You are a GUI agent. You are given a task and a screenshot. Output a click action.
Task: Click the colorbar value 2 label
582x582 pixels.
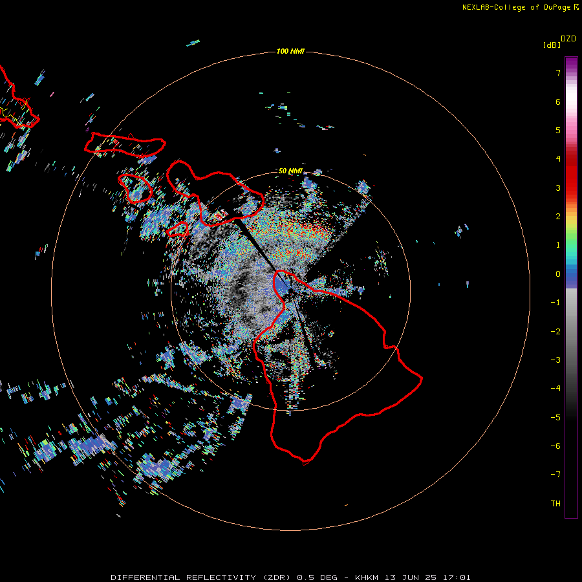coord(558,217)
